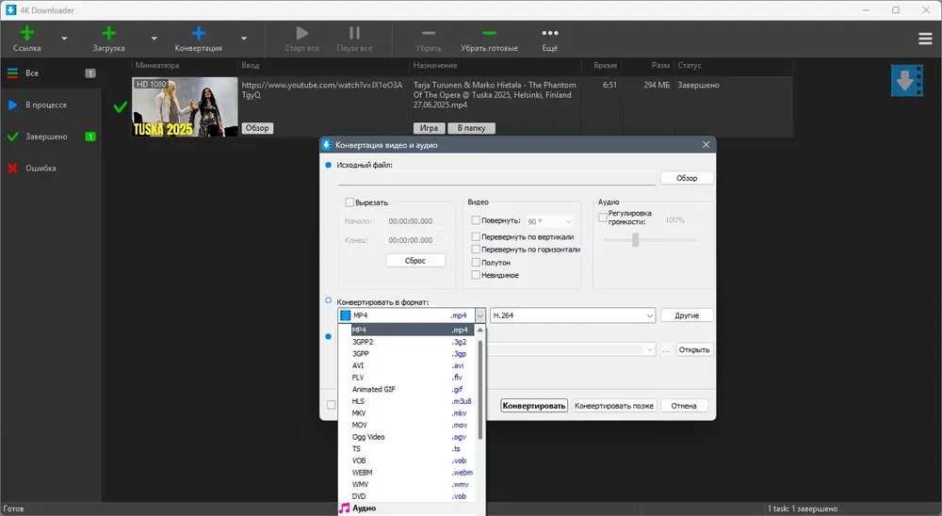
Task: Close the Конвертация видео и аудио dialog
Action: [x=706, y=145]
